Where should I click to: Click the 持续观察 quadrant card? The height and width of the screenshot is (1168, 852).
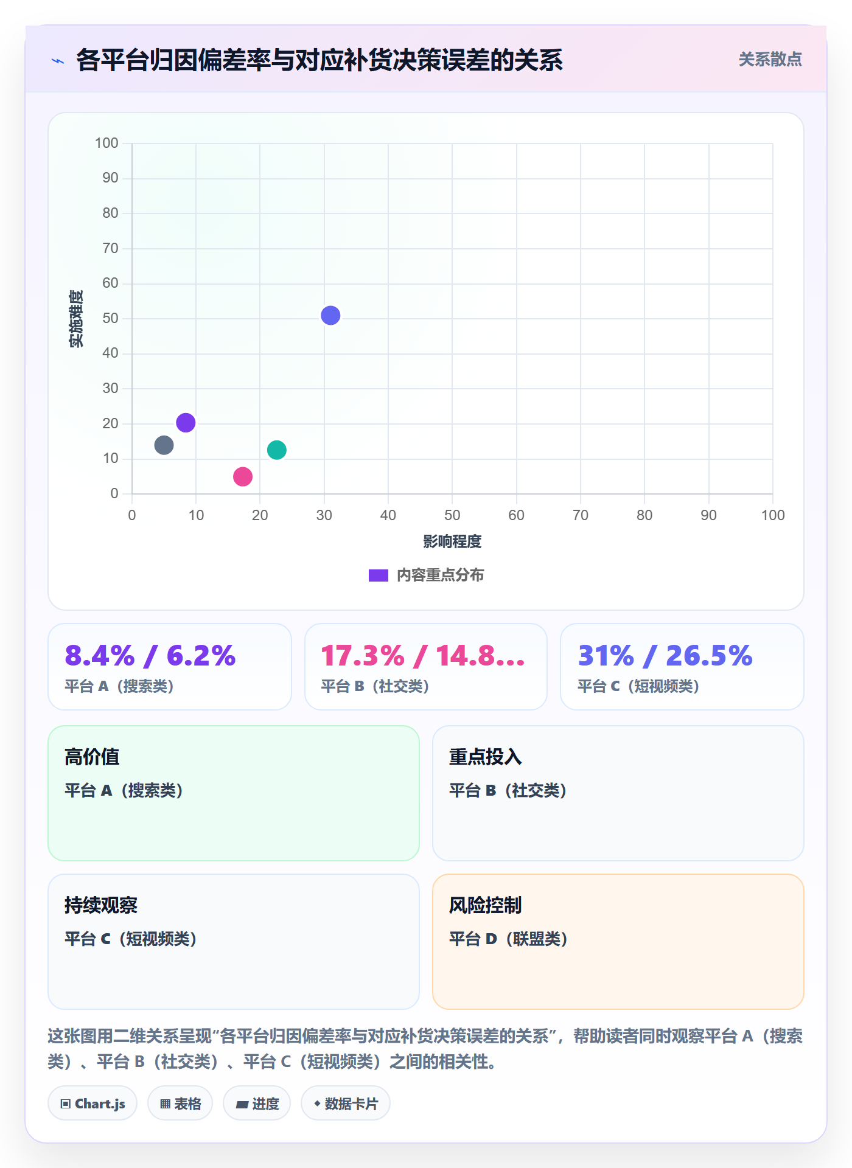pos(234,941)
